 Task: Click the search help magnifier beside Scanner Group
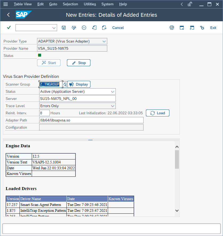(x=65, y=84)
